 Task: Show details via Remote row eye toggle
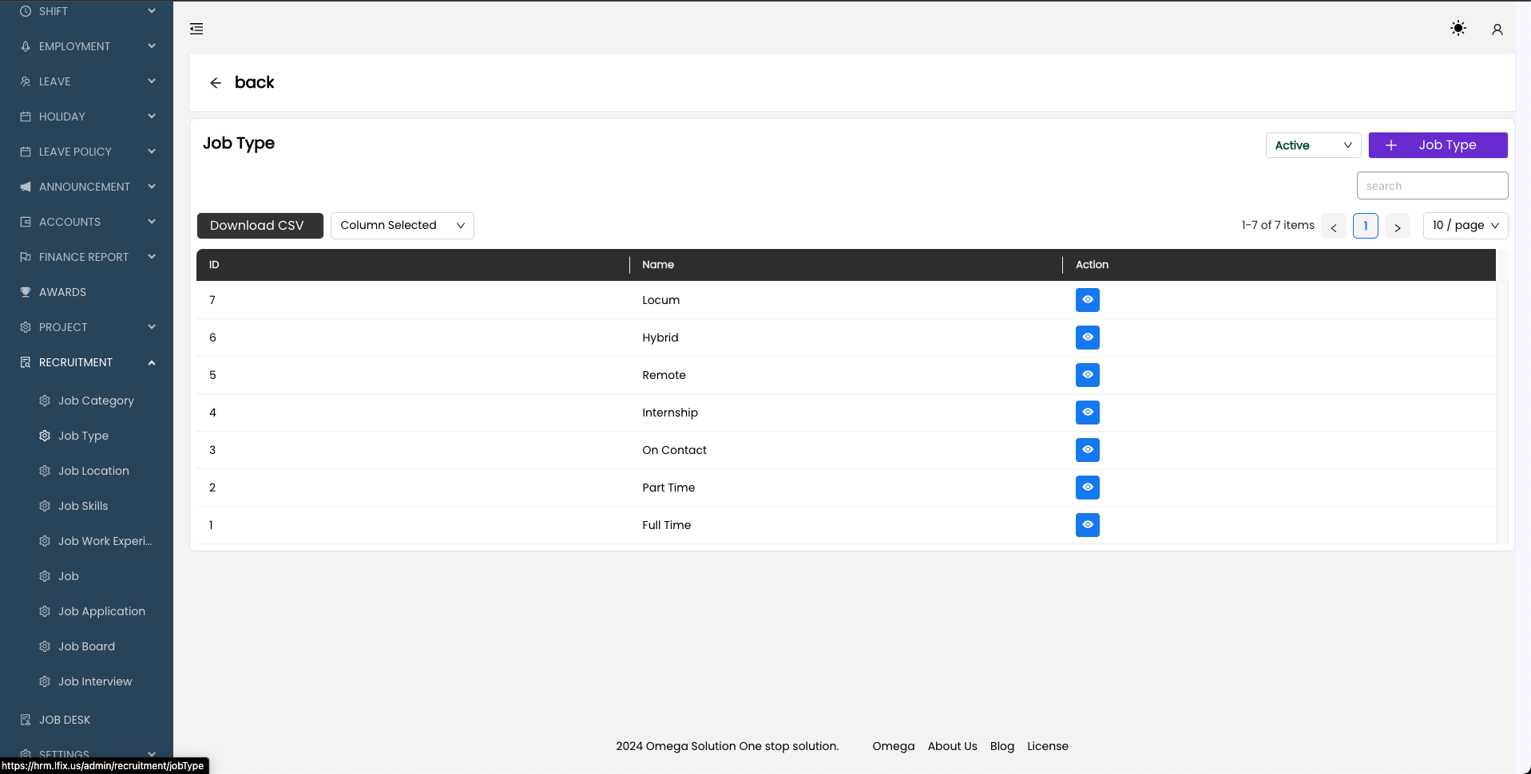tap(1087, 374)
